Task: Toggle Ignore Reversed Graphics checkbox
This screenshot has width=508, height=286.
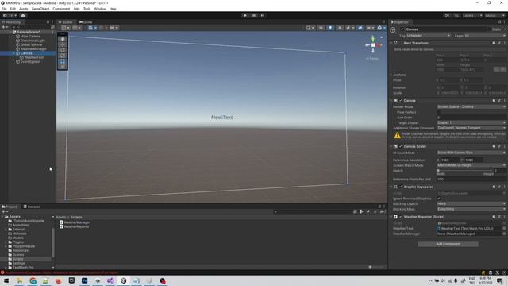Action: (439, 199)
